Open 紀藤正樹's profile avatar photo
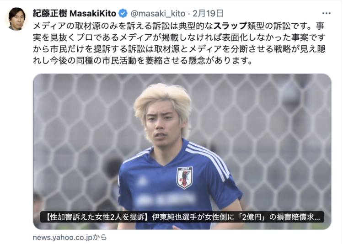The height and width of the screenshot is (244, 343). (16, 19)
